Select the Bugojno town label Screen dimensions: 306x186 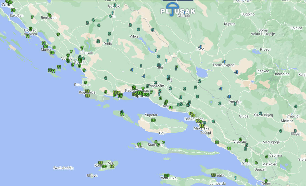click(x=248, y=14)
